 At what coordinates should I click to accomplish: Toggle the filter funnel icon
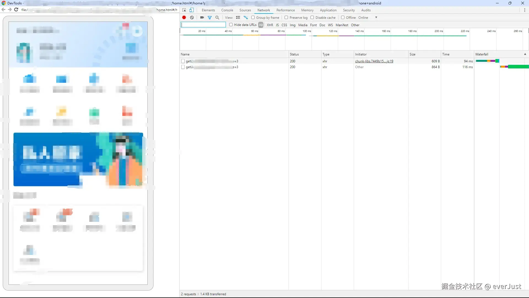[210, 17]
